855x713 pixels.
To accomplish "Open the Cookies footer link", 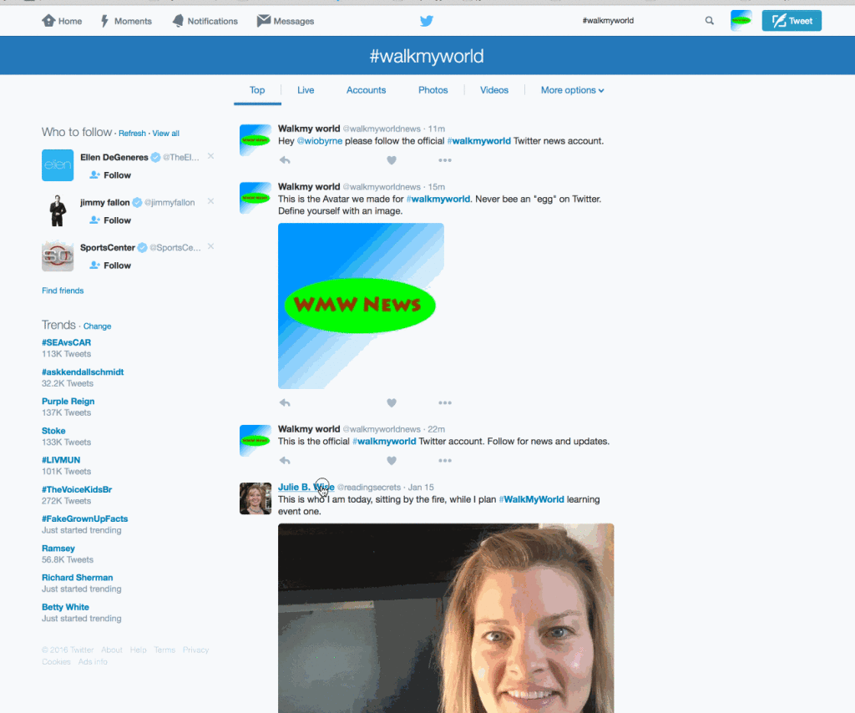I will (x=56, y=662).
